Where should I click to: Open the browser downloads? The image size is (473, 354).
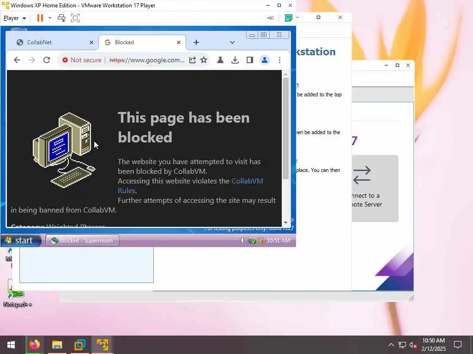235,60
